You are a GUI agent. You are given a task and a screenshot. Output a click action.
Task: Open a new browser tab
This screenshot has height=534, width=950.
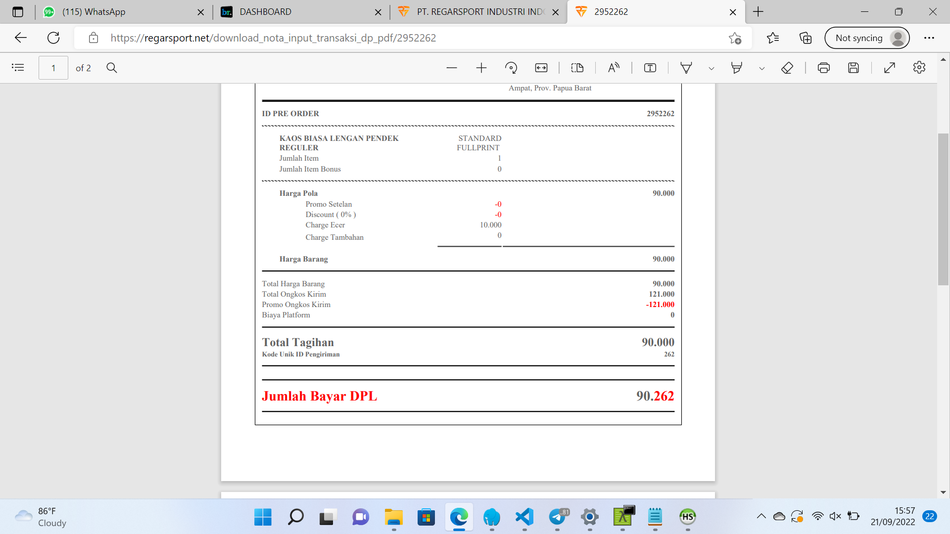pyautogui.click(x=758, y=12)
